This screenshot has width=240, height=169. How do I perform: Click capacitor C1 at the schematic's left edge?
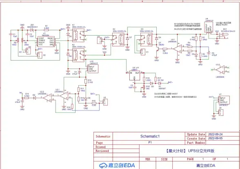11,34
